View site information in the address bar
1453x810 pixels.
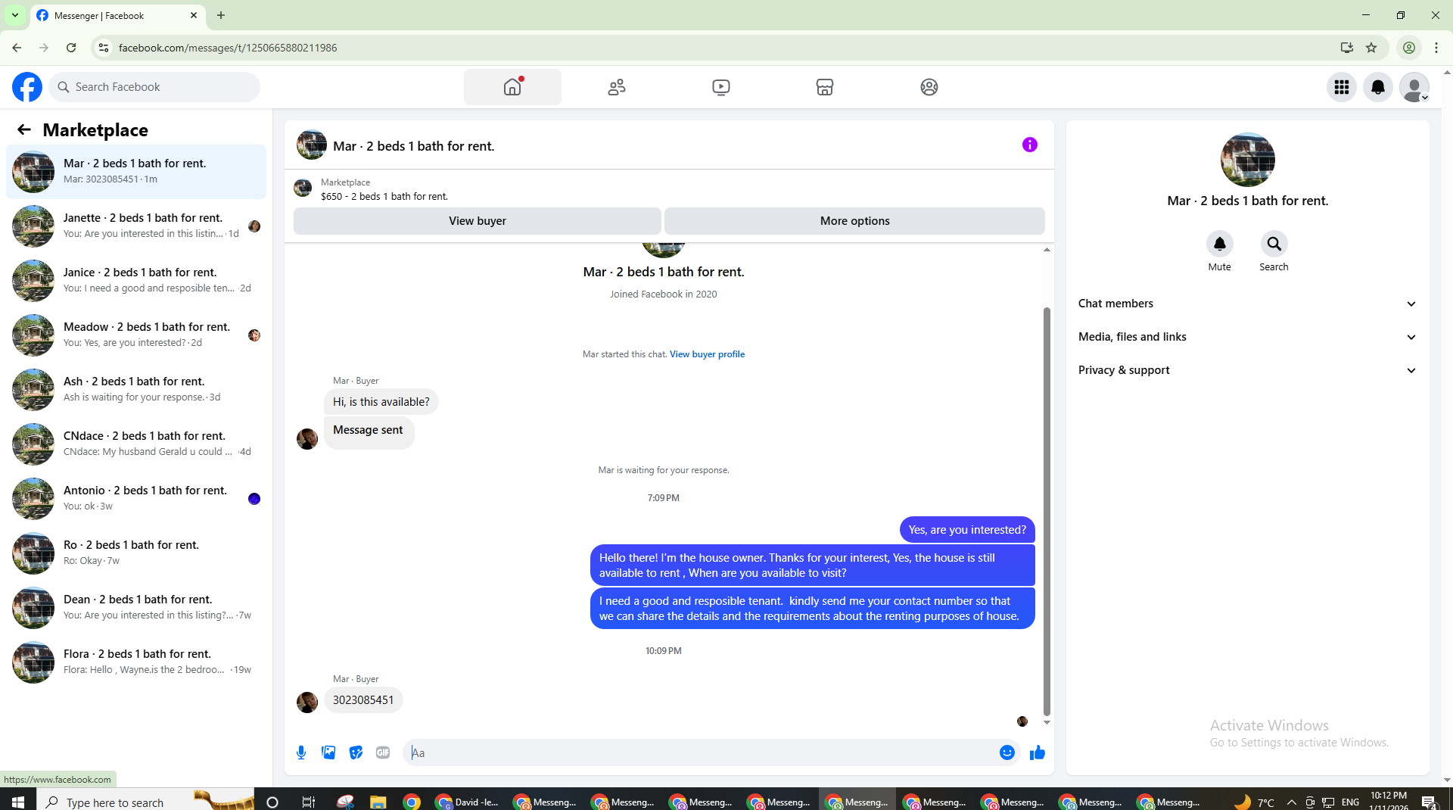pyautogui.click(x=104, y=48)
